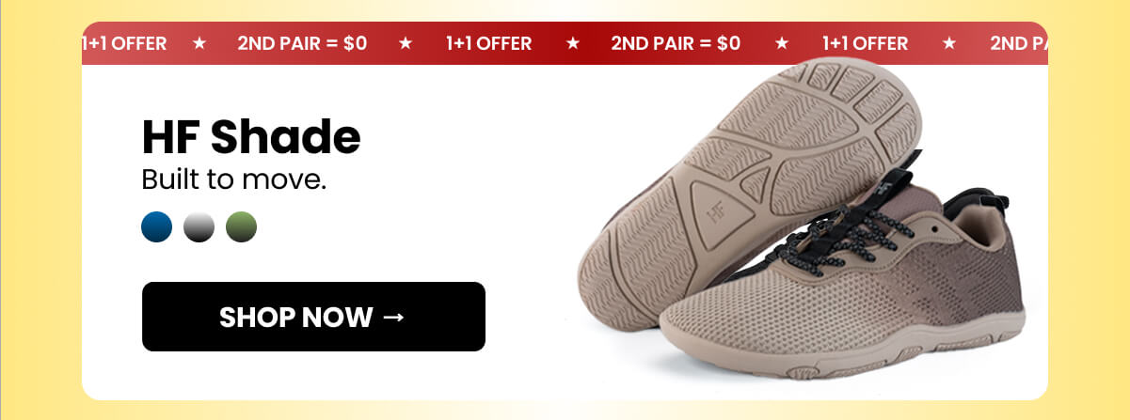Click the cut-off '2ND PA' text at banner end

click(1019, 43)
